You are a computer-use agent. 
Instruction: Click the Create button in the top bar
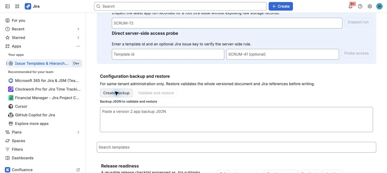281,6
